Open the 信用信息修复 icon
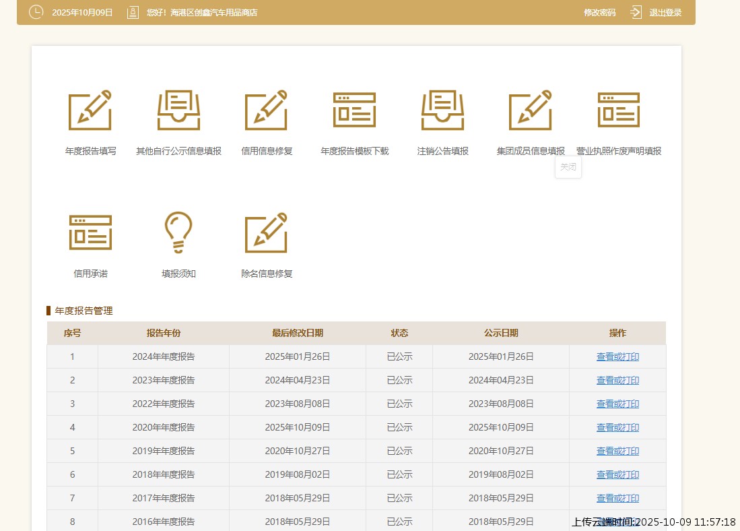Image resolution: width=740 pixels, height=531 pixels. 267,110
